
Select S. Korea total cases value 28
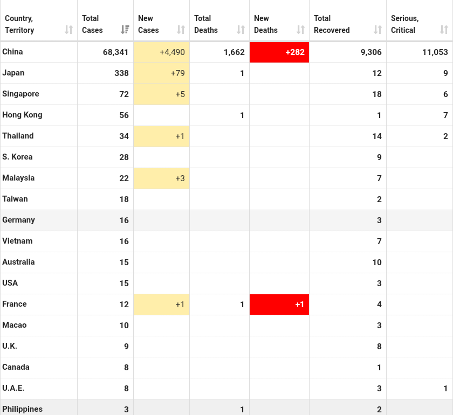[124, 157]
